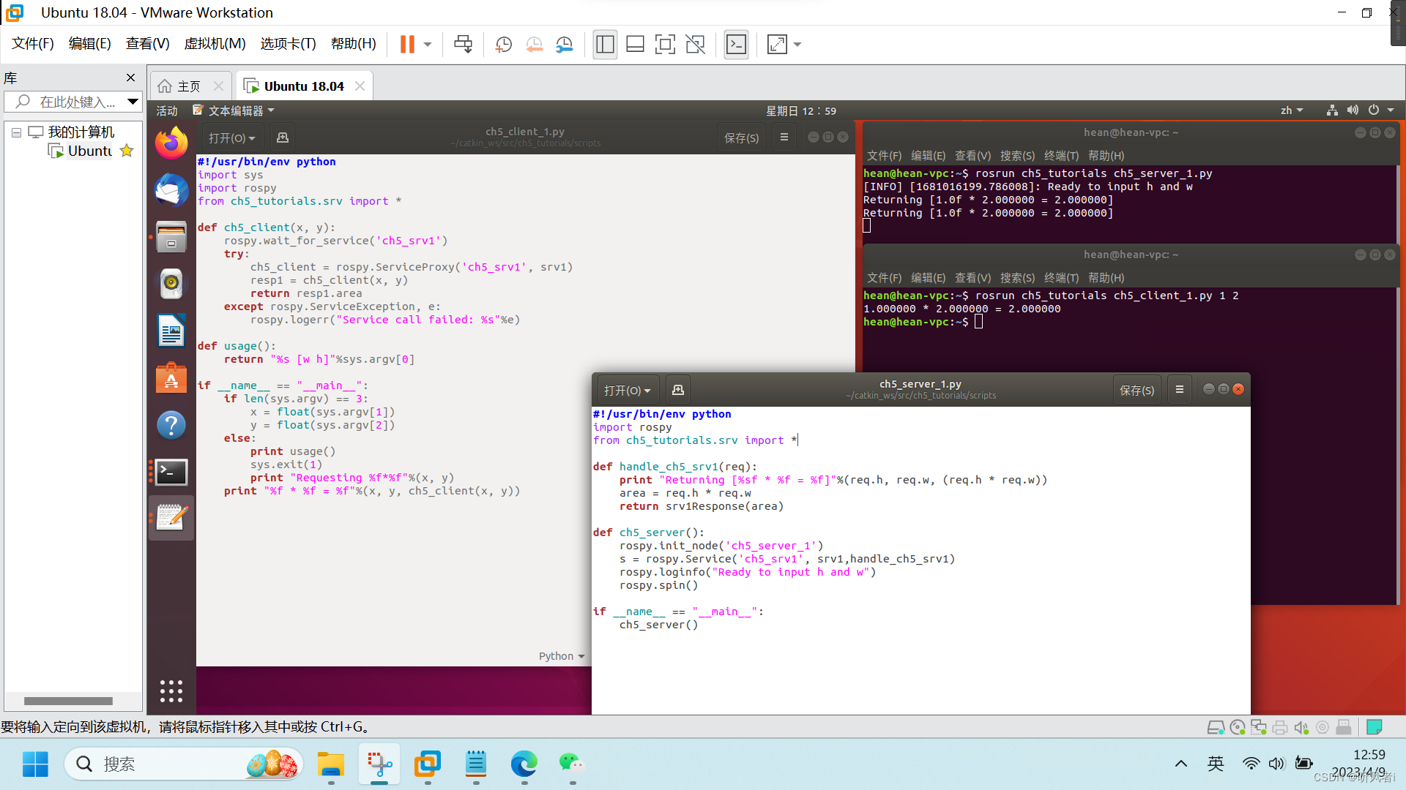Click 保存(S) in the ch5_server_1.py editor

[x=1137, y=390]
